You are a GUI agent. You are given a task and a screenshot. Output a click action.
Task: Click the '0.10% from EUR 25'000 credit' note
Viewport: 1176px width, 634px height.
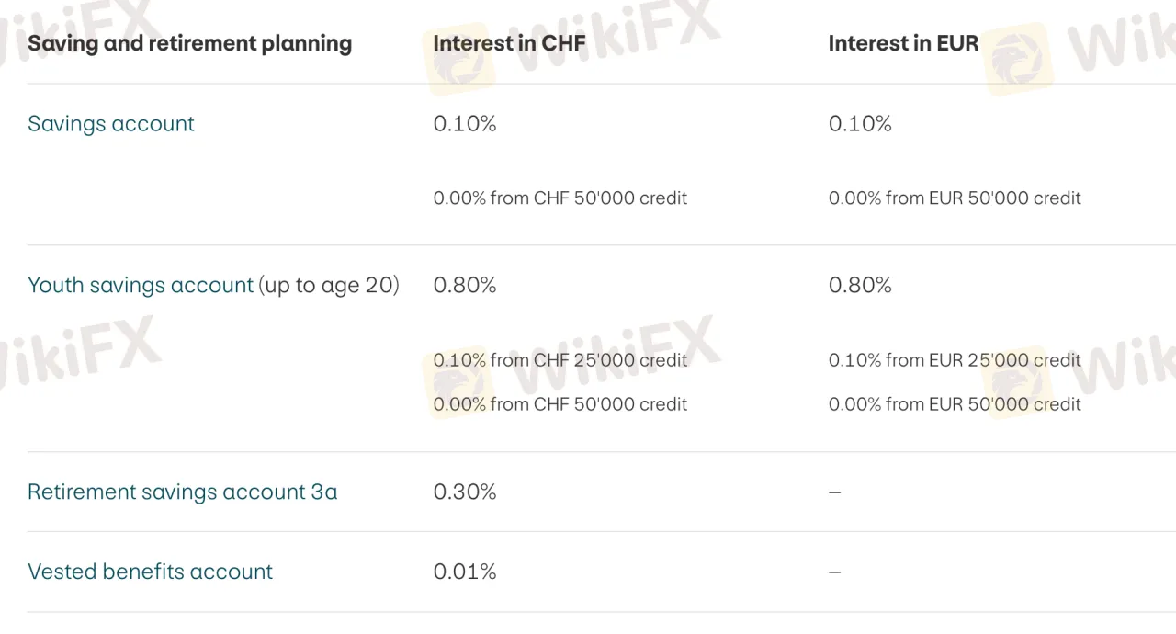click(955, 360)
